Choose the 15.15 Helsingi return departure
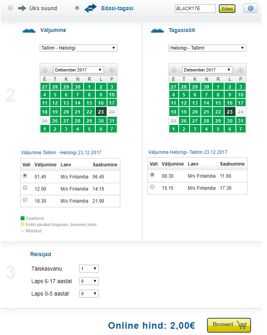The width and height of the screenshot is (267, 335). tap(152, 187)
